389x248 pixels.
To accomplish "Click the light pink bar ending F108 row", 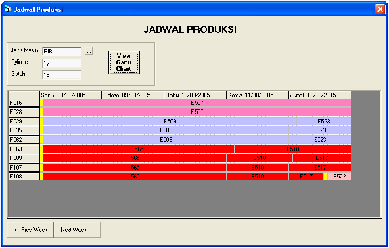I will 340,176.
